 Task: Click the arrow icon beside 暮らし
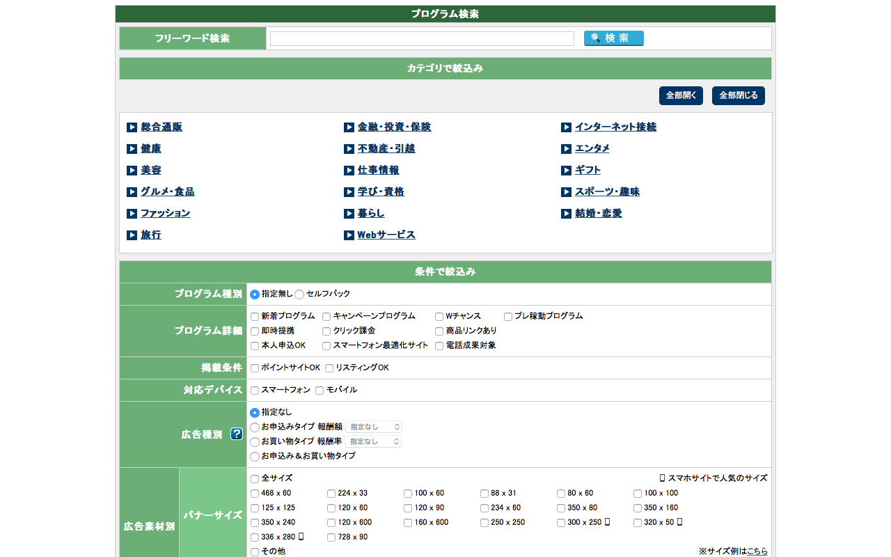click(x=349, y=214)
